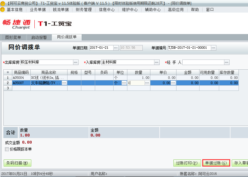Open the 经手人 selector ellipsis
This screenshot has height=177, width=248.
pyautogui.click(x=227, y=62)
